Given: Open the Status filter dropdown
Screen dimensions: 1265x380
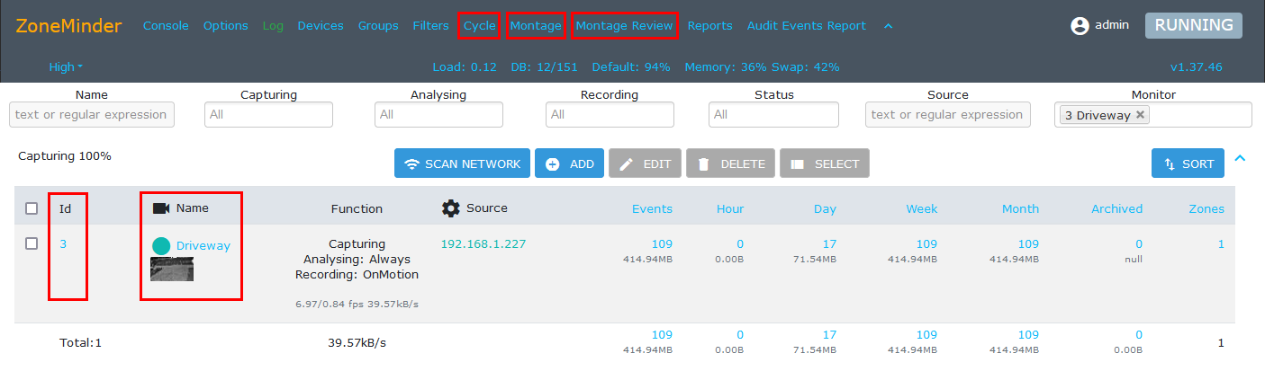Looking at the screenshot, I should [x=773, y=114].
